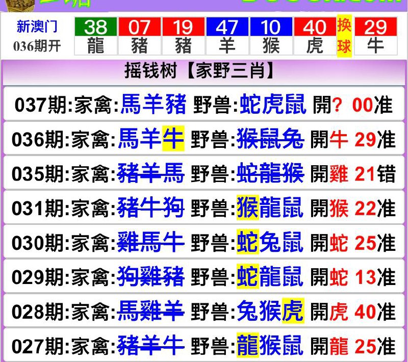Click the 開? 00准 result of 037期

point(352,105)
